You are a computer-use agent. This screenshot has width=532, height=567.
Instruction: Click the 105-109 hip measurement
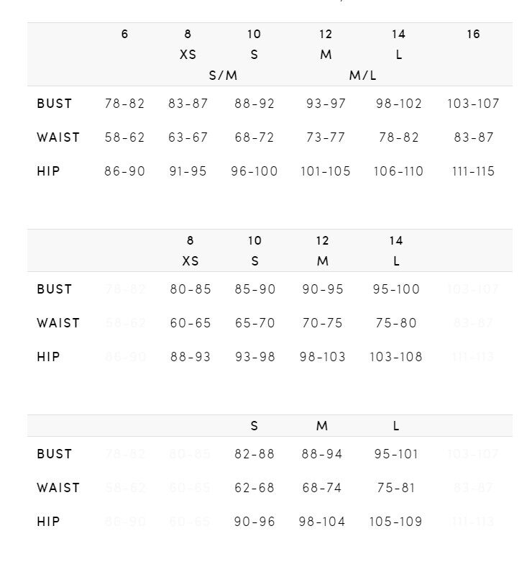click(x=396, y=522)
